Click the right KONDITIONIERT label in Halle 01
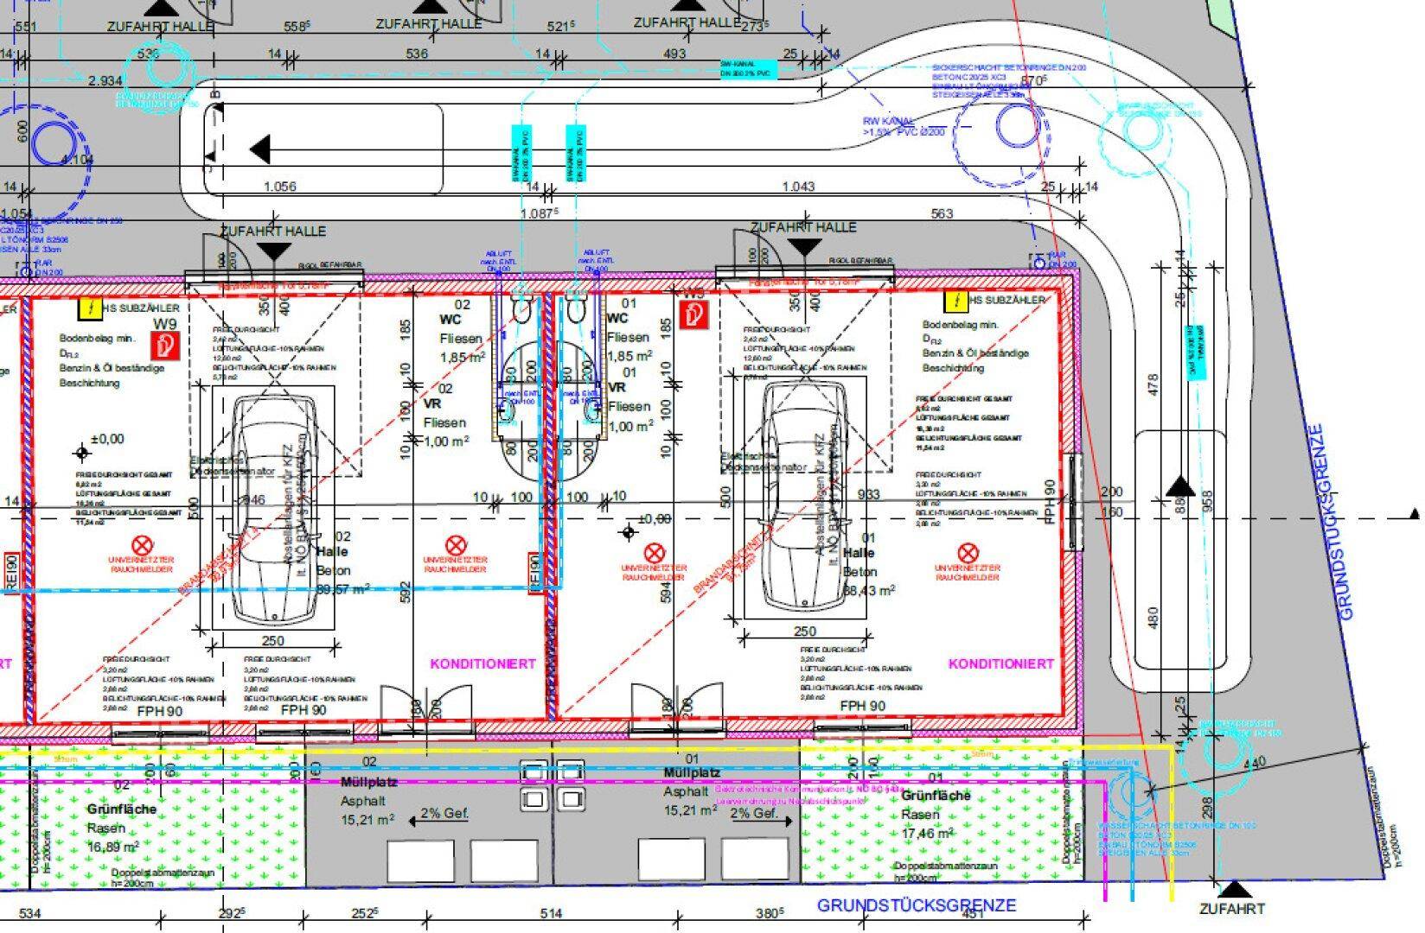 (x=1001, y=663)
